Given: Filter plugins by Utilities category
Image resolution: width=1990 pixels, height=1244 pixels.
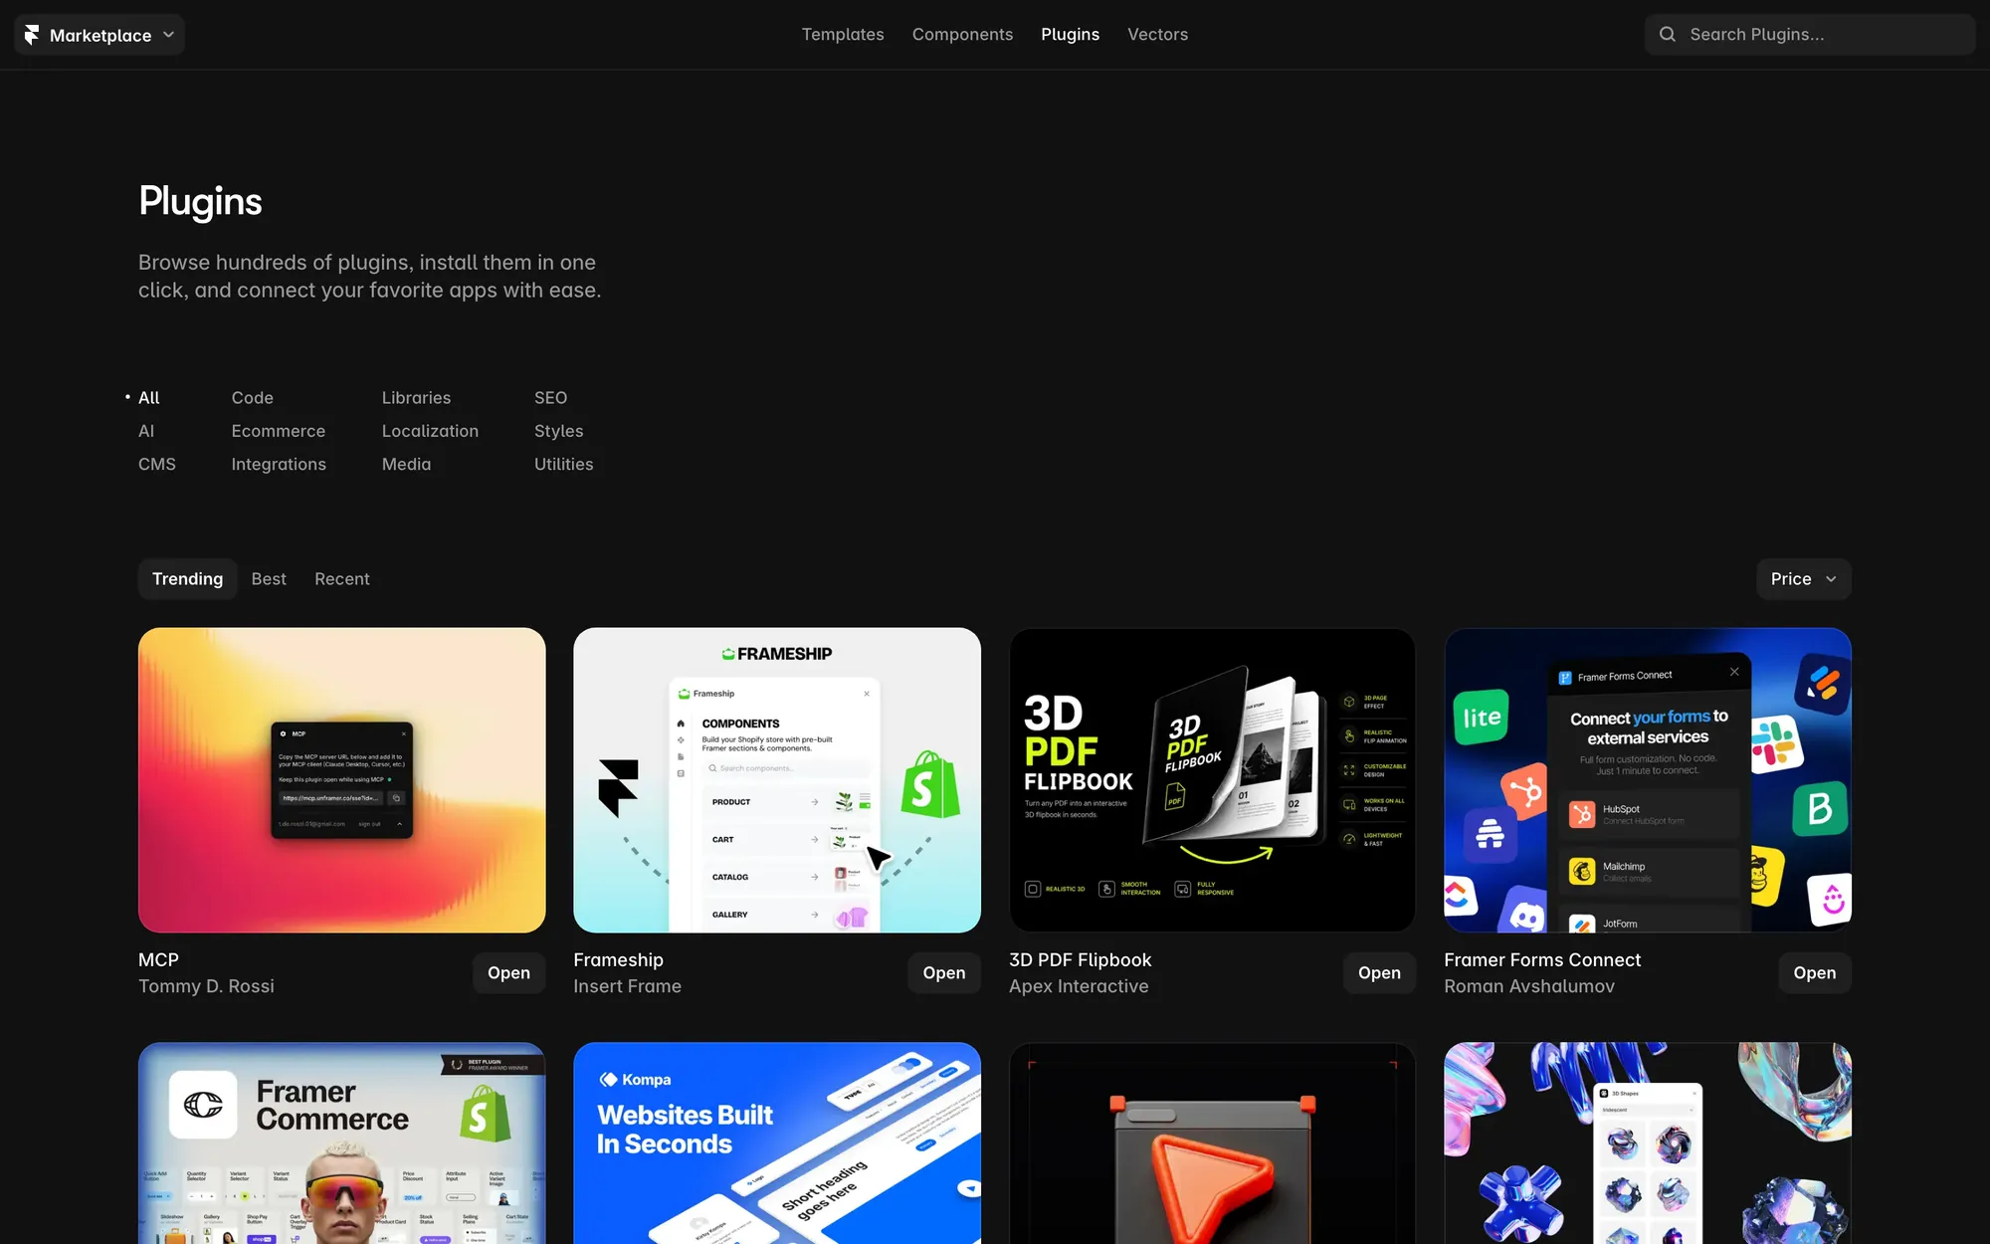Looking at the screenshot, I should [x=563, y=465].
